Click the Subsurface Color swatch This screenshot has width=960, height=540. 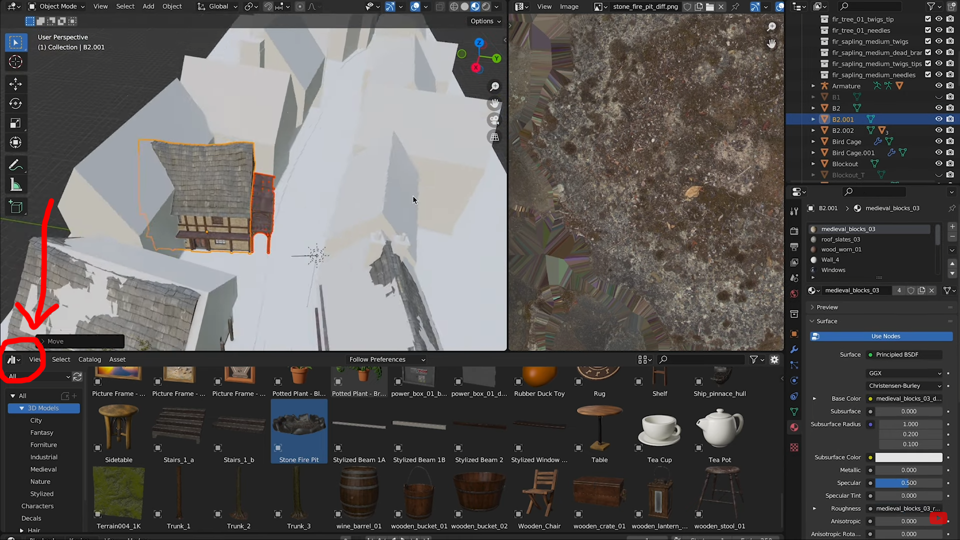click(x=908, y=457)
